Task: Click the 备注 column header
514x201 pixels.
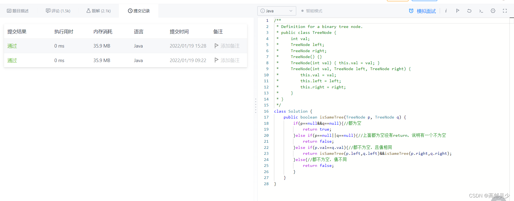Action: 218,32
